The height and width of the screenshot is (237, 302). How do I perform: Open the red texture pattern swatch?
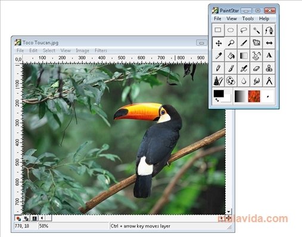click(x=254, y=96)
